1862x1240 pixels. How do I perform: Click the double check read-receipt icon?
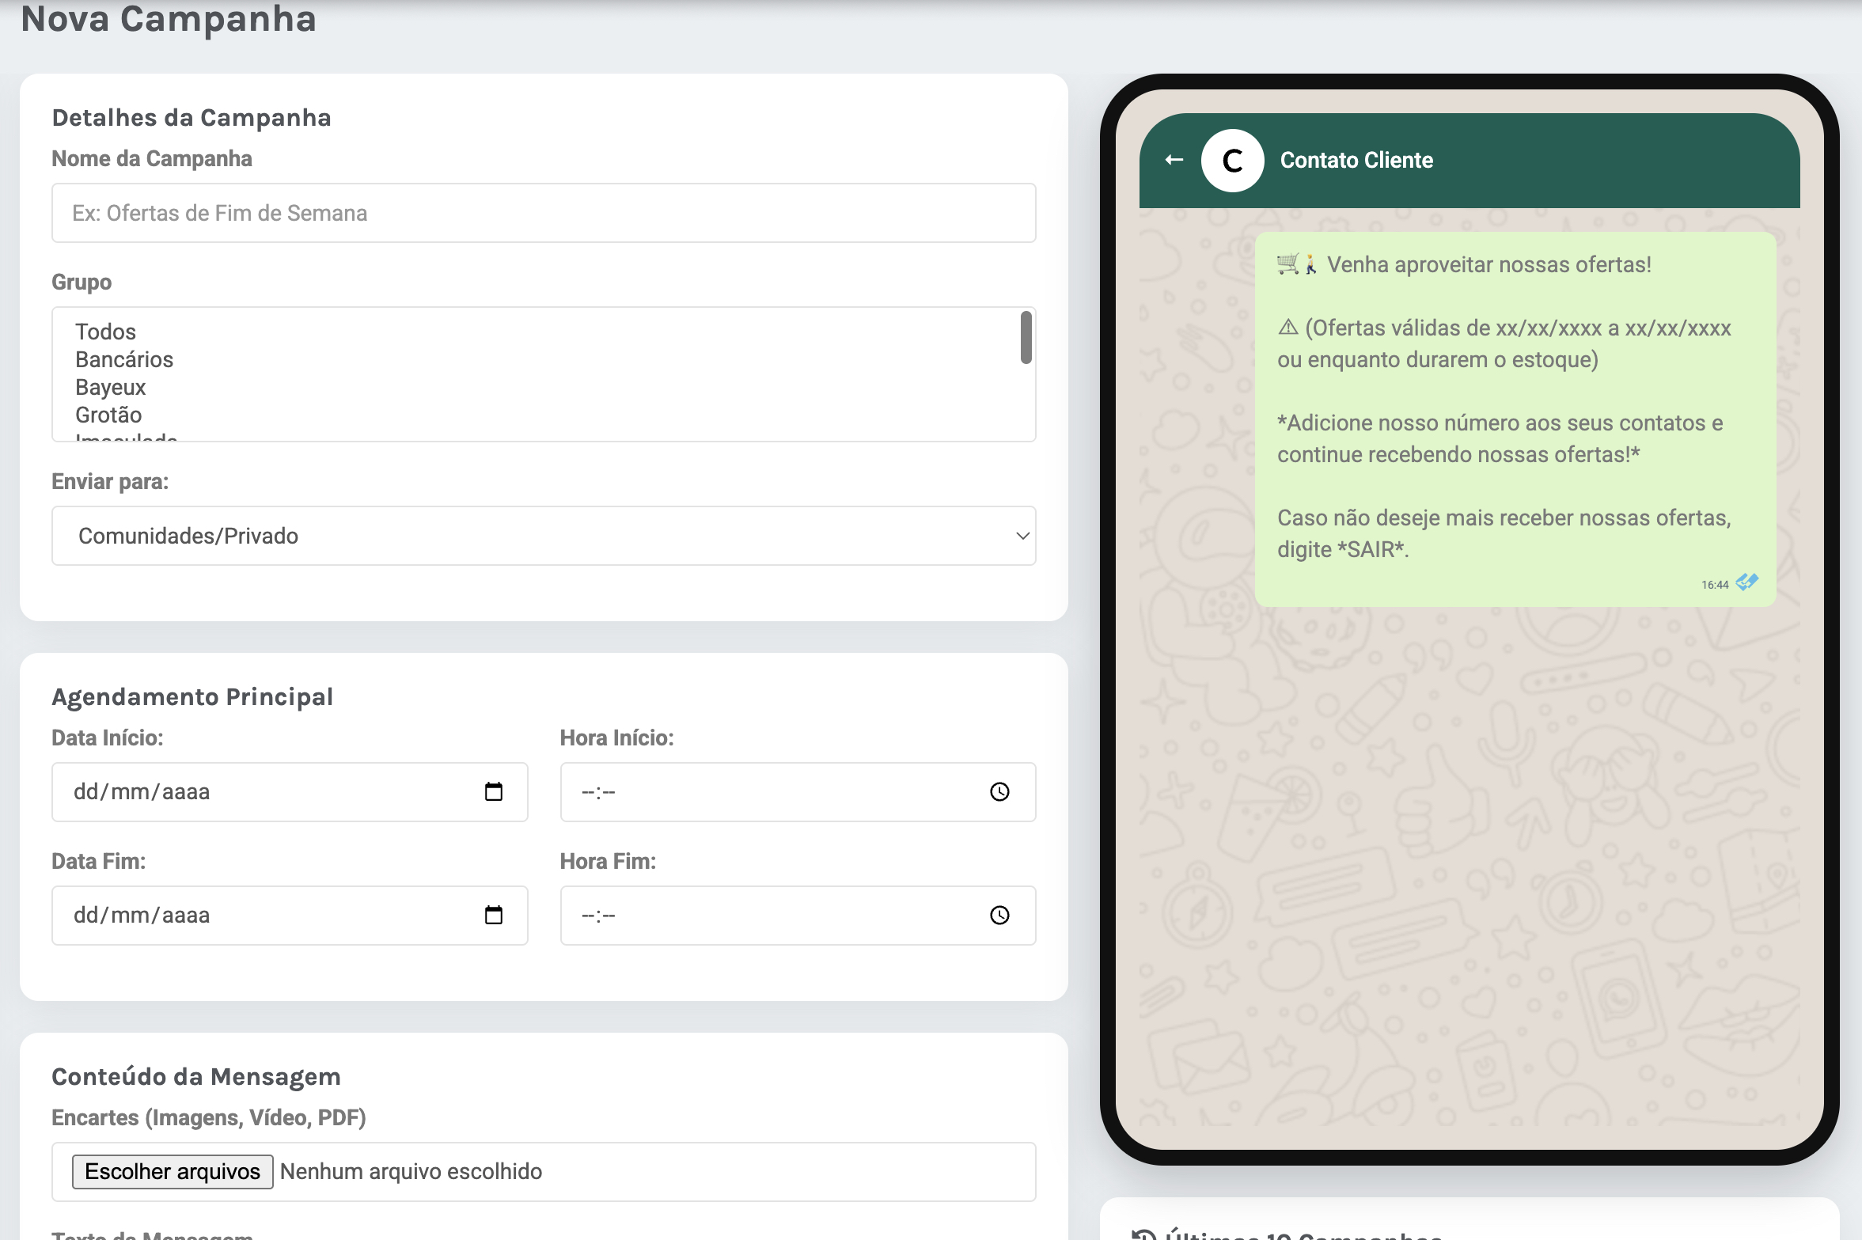click(x=1746, y=582)
